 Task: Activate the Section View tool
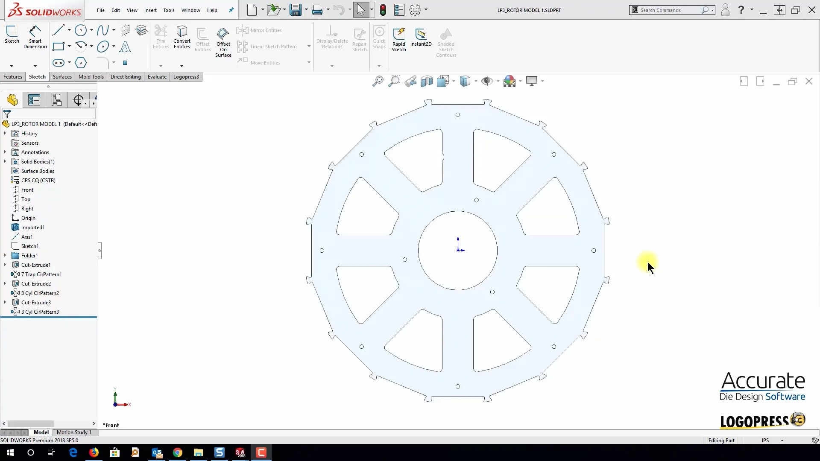pyautogui.click(x=427, y=81)
